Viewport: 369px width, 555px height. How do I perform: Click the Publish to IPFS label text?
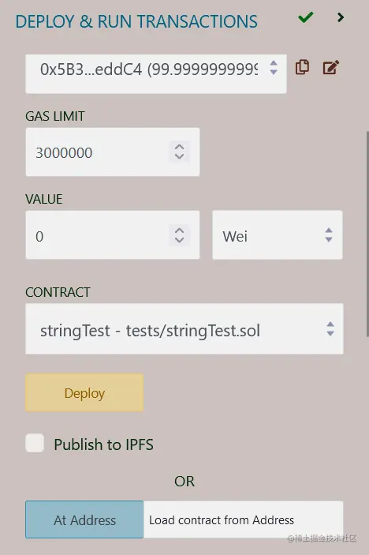pos(103,444)
